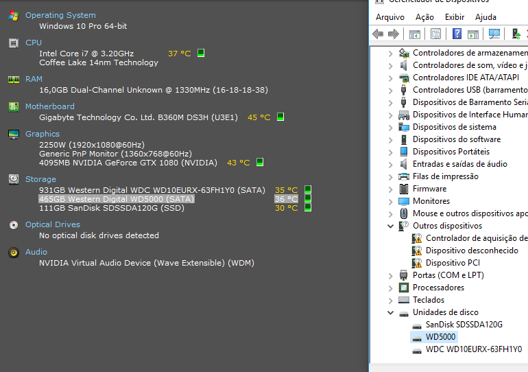Screen dimensions: 528x372
Task: Click the Windows 10 Pro 64-bit text
Action: click(83, 26)
